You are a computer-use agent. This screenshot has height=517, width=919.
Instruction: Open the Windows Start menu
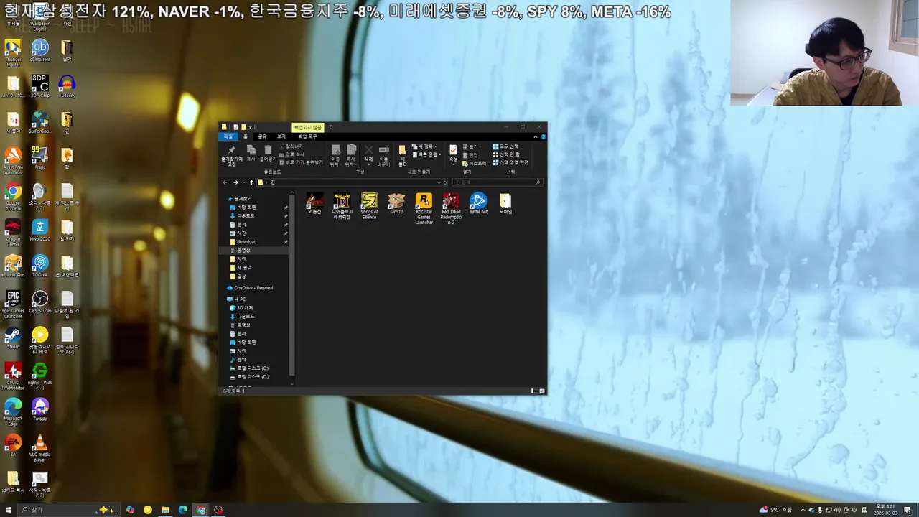coord(9,510)
